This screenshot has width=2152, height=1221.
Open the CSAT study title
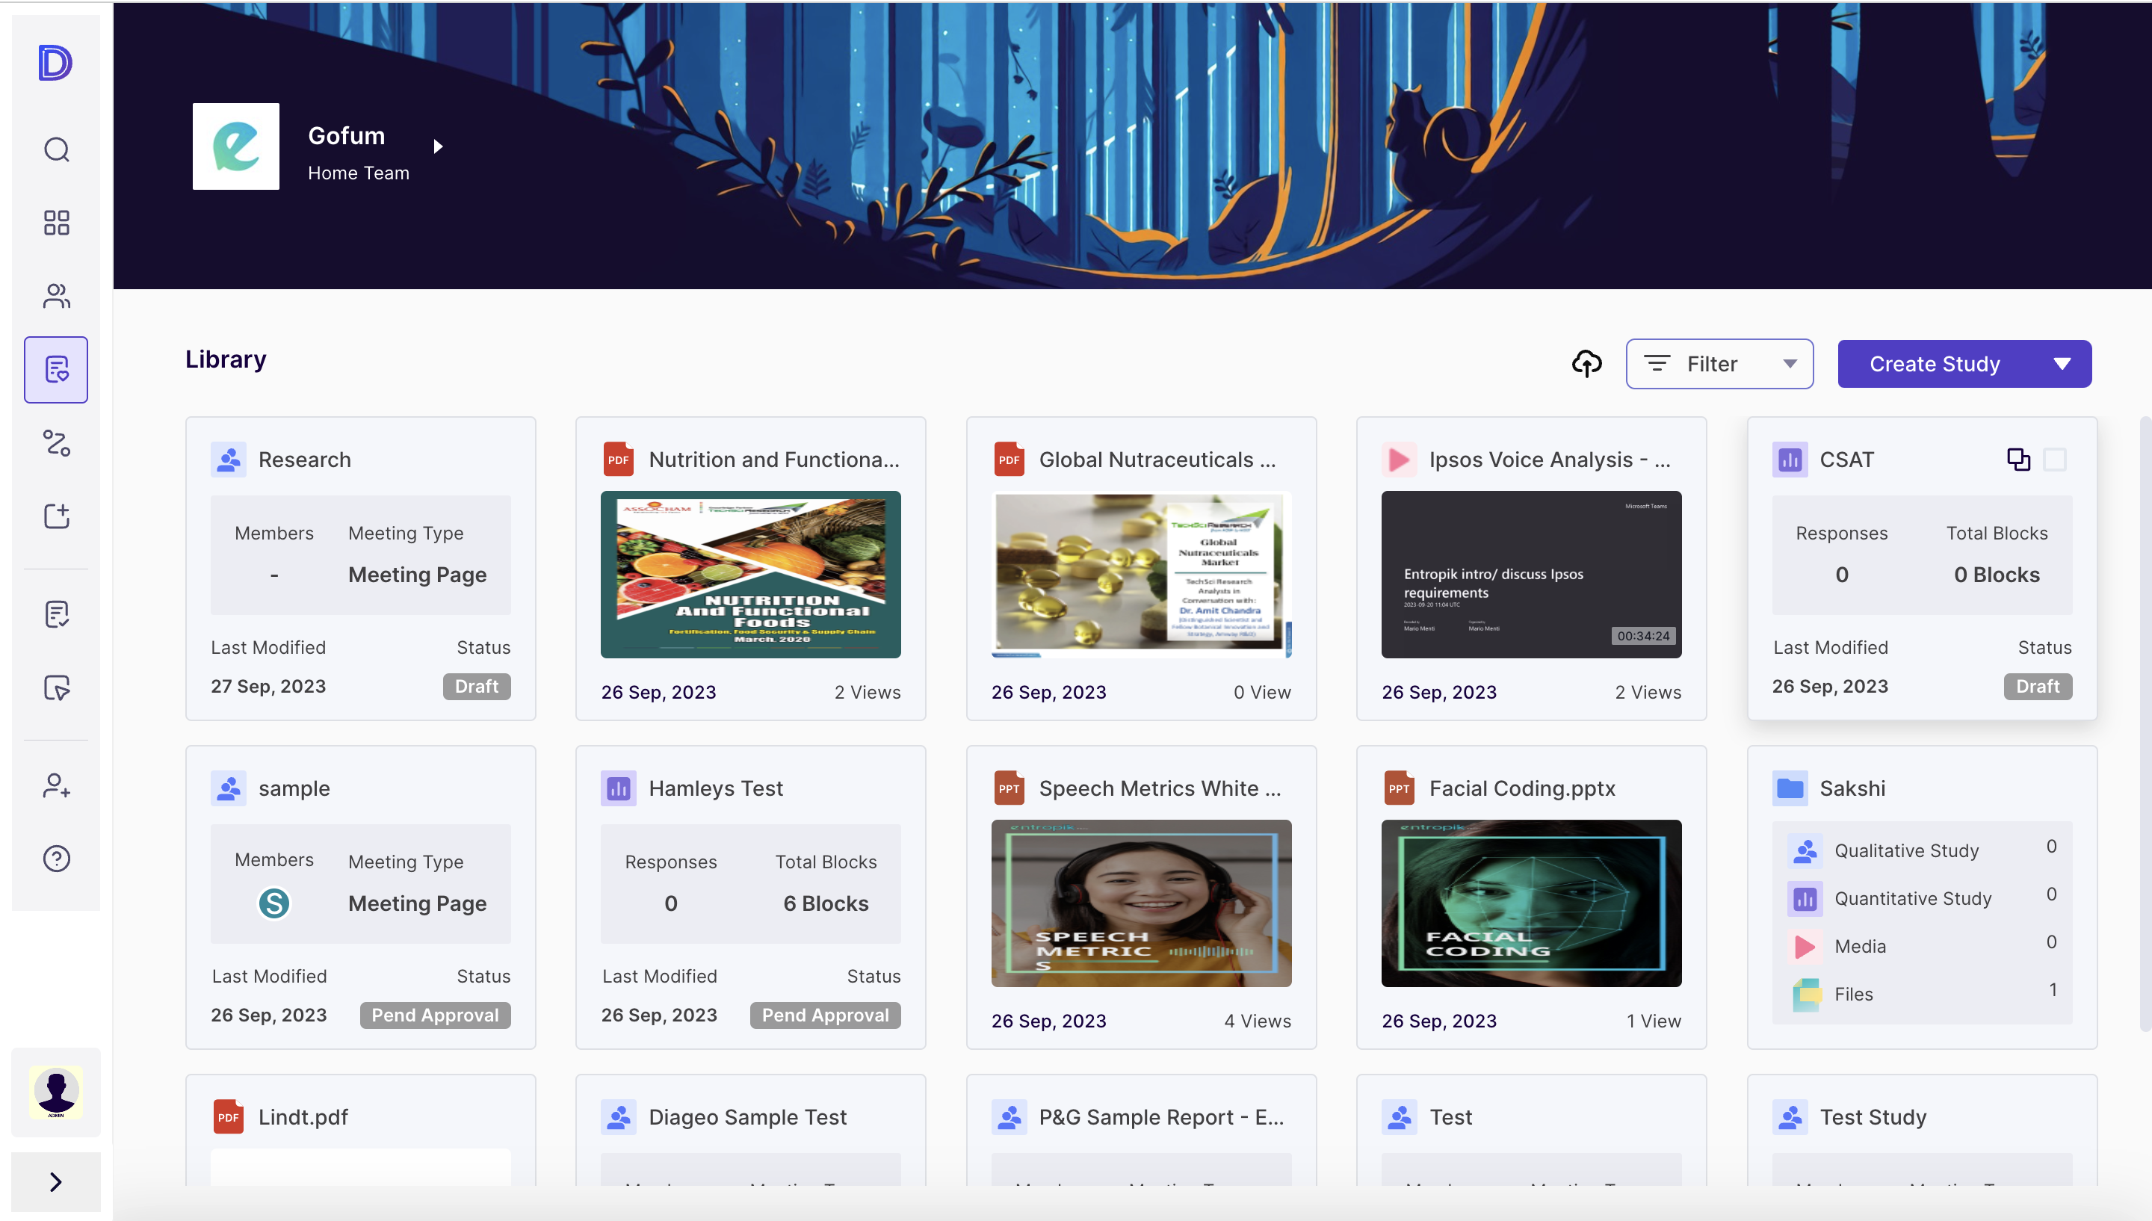[x=1846, y=459]
